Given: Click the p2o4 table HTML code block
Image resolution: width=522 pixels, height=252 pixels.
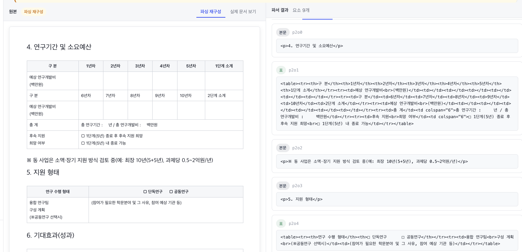Looking at the screenshot, I should (397, 240).
